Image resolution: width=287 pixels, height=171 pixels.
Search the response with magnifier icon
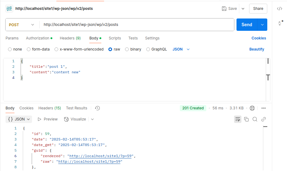tap(255, 119)
